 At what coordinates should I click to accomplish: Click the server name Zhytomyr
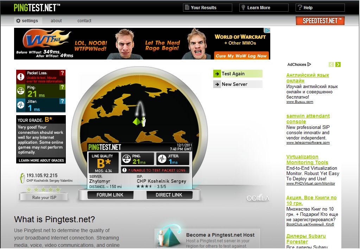tap(100, 181)
